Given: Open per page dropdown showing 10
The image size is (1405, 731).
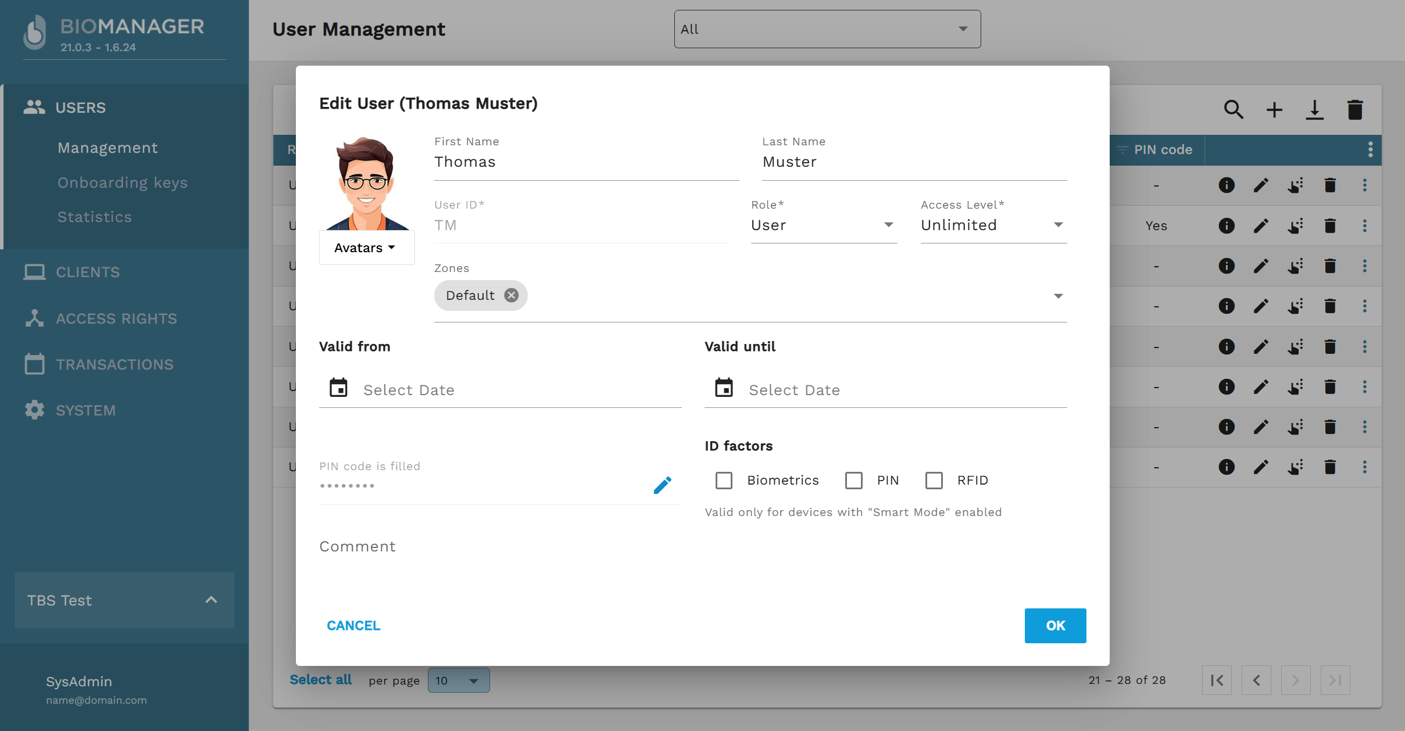Looking at the screenshot, I should [x=459, y=680].
